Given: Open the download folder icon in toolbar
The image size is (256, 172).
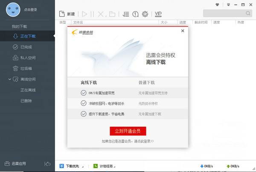Looking at the screenshot, I should tap(112, 14).
